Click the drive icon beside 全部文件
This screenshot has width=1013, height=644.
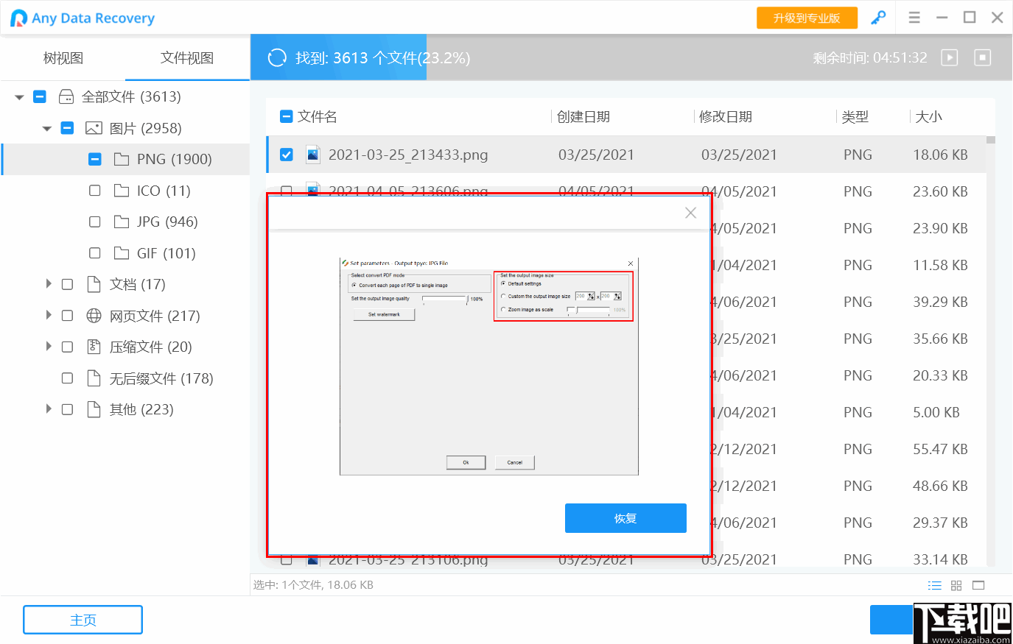coord(66,96)
